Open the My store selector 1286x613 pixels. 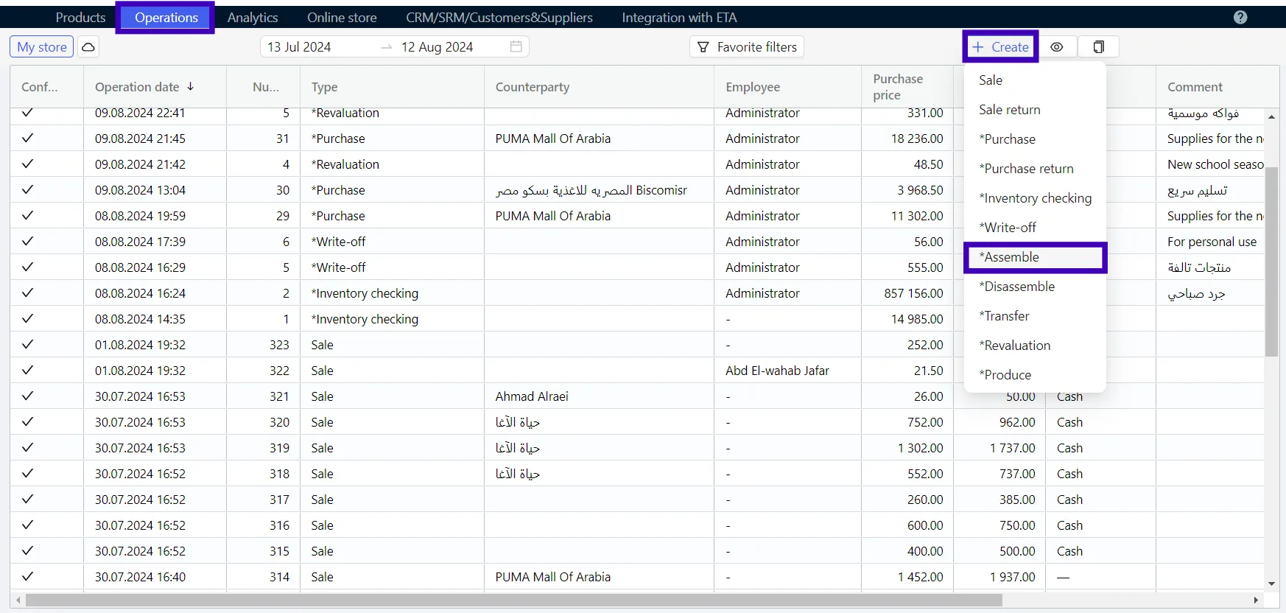point(42,47)
